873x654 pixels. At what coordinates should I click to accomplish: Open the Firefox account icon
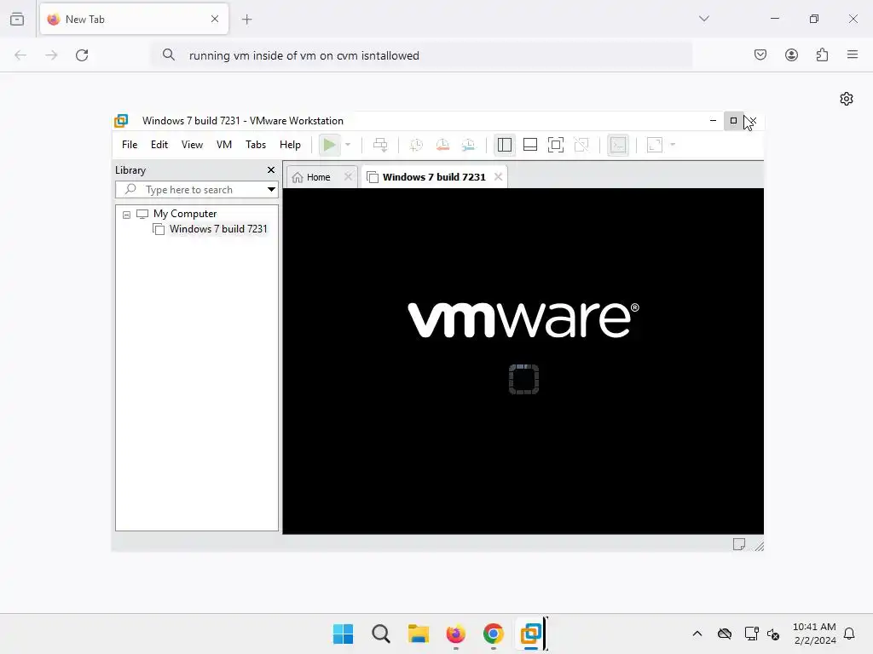791,54
